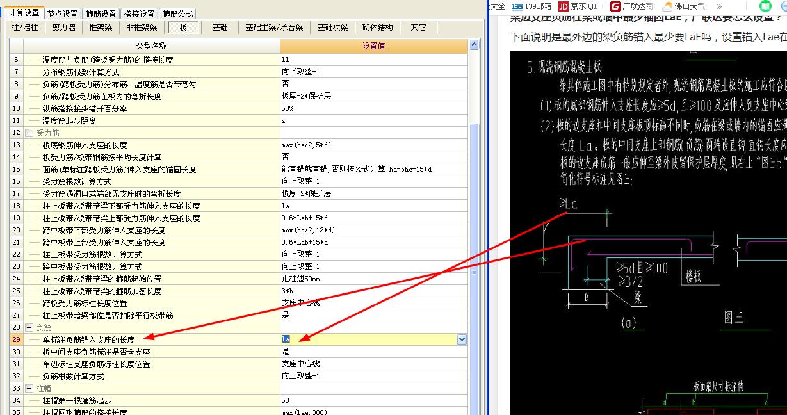Select the 柱/墙柱 component button
The width and height of the screenshot is (787, 415).
26,28
